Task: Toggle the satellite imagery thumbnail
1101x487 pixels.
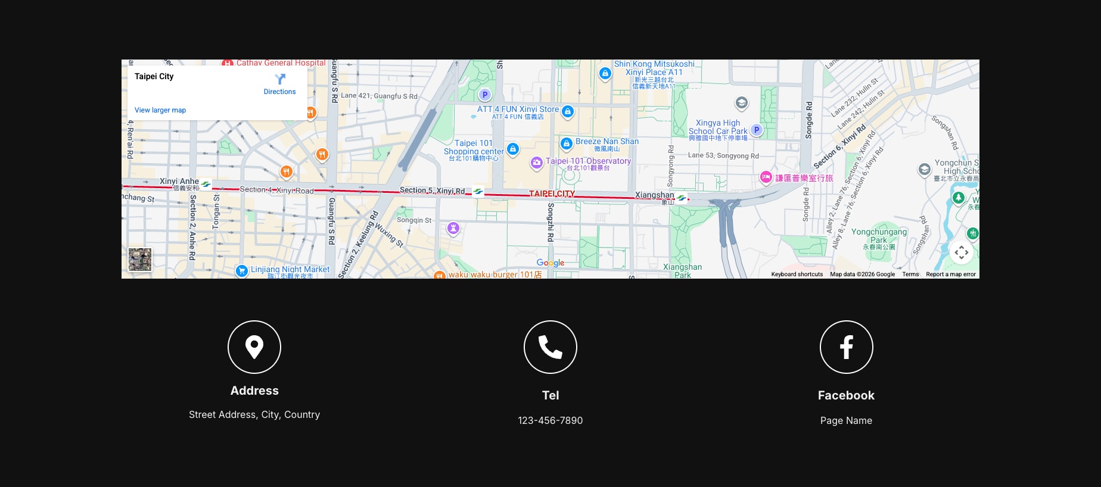Action: click(140, 260)
